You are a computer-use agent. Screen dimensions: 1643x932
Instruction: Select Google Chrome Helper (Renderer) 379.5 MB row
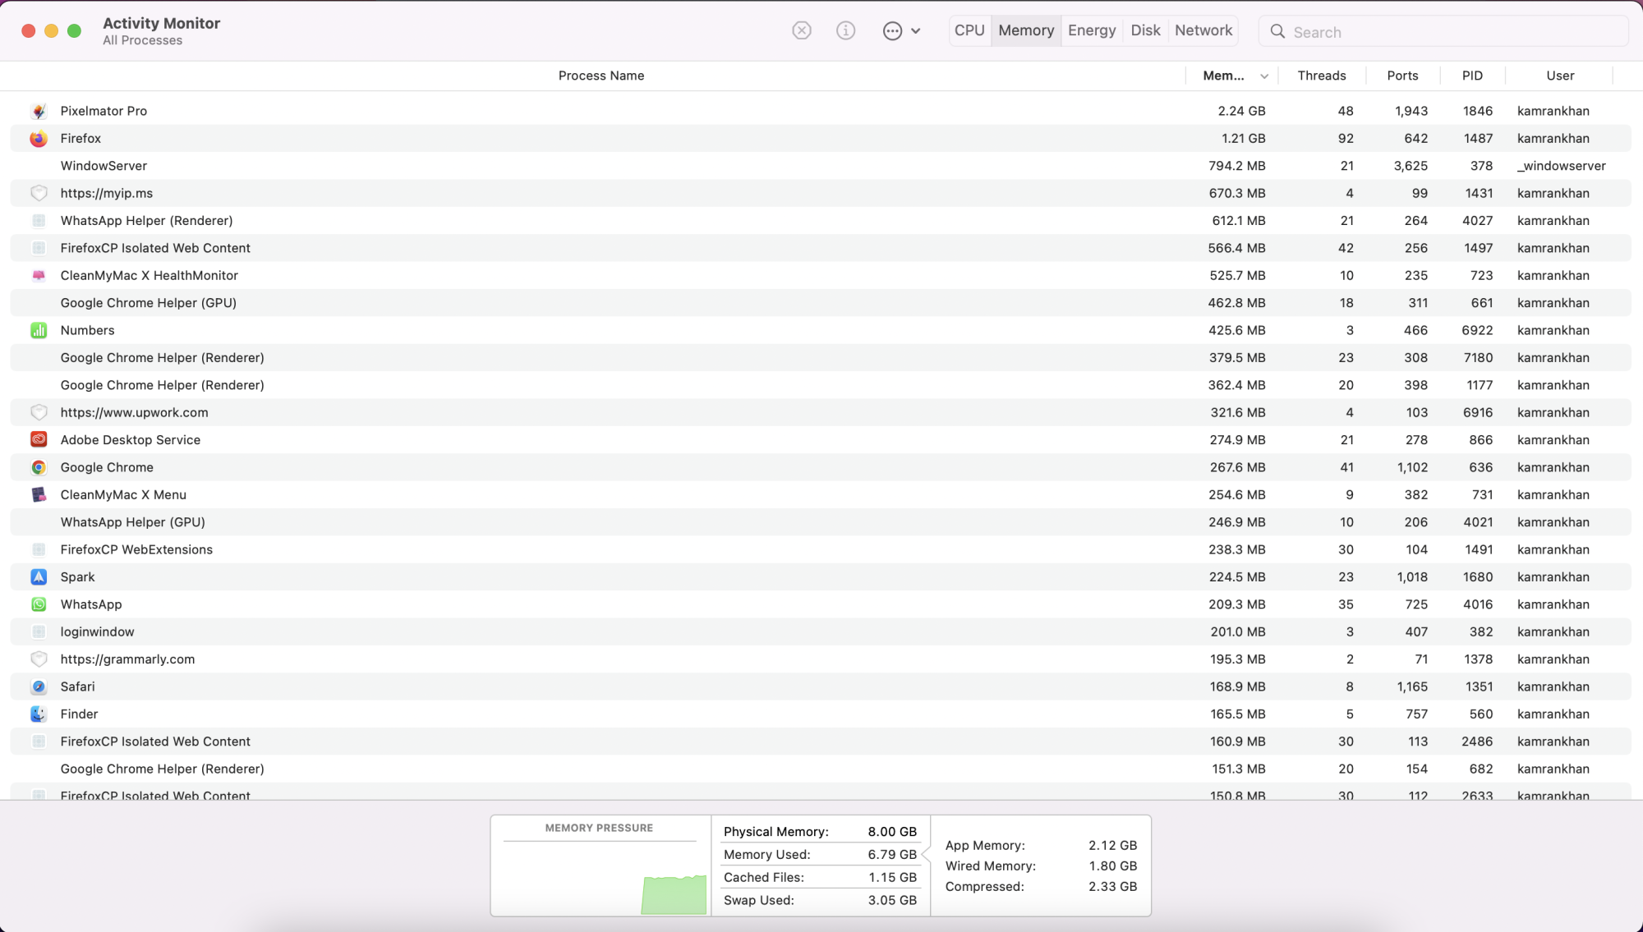coord(821,357)
